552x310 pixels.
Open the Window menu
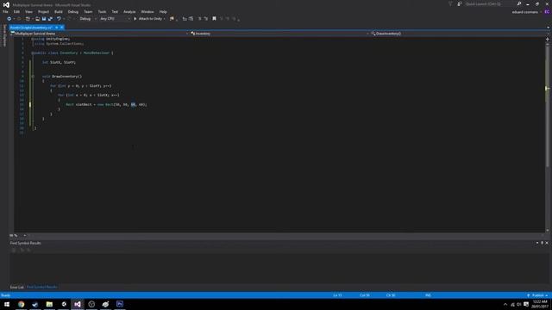coord(147,12)
